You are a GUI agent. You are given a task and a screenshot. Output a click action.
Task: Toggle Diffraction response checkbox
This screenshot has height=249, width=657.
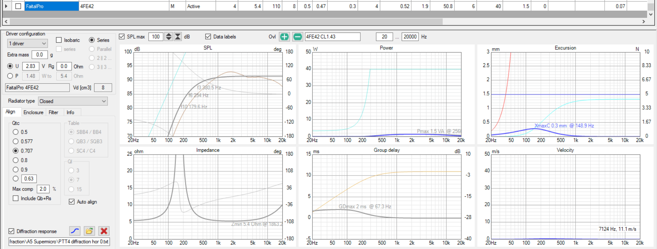tap(11, 231)
